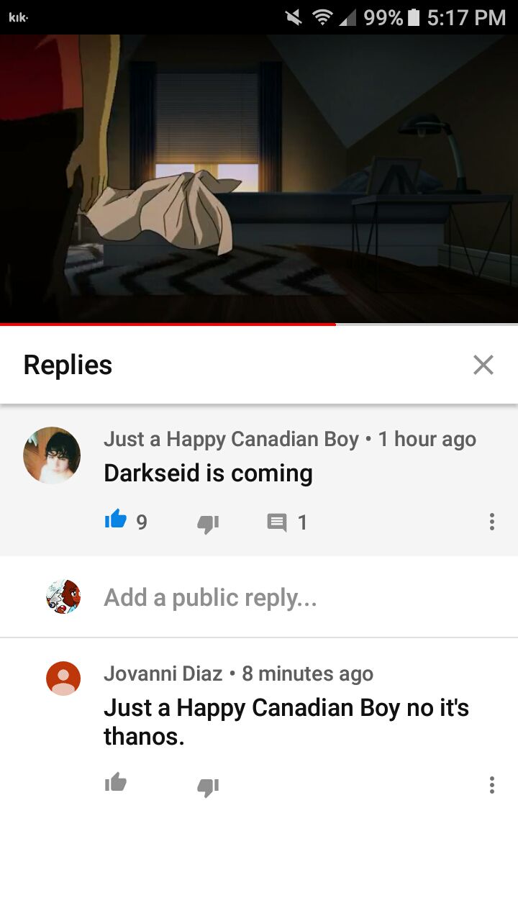This screenshot has width=518, height=921.
Task: Tap the video player frame
Action: 259,178
